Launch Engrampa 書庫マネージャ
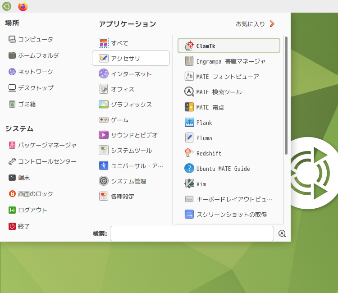 click(229, 61)
